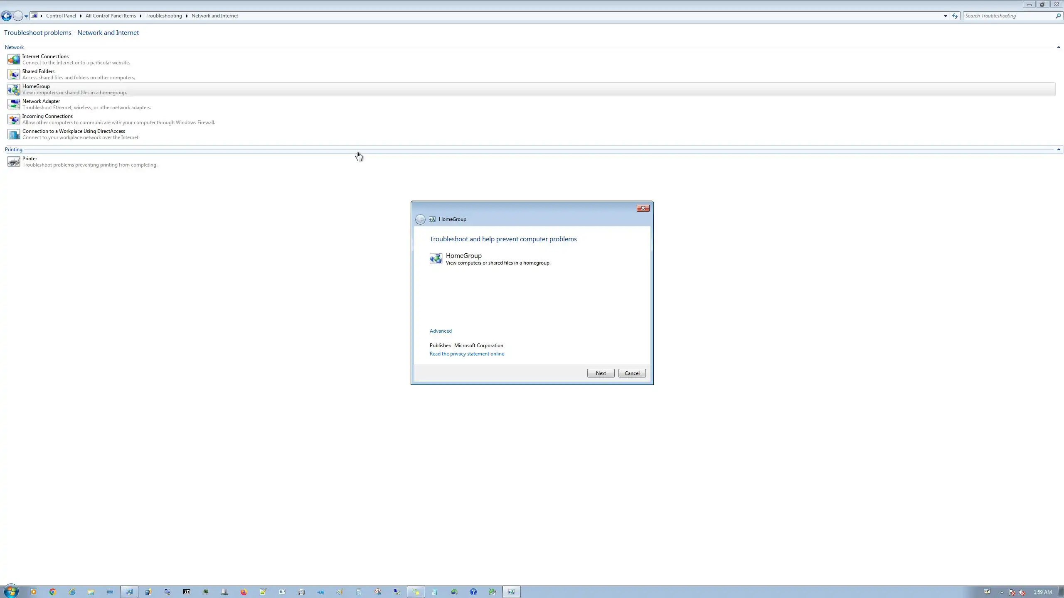Launch the Printer troubleshooter icon
Screen dimensions: 1064x598
(x=13, y=162)
